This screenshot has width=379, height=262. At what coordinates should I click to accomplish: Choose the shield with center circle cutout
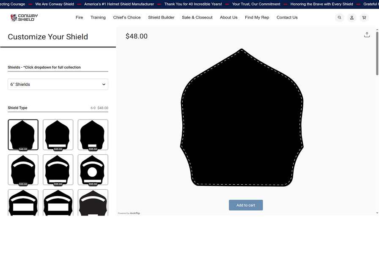[x=93, y=169]
